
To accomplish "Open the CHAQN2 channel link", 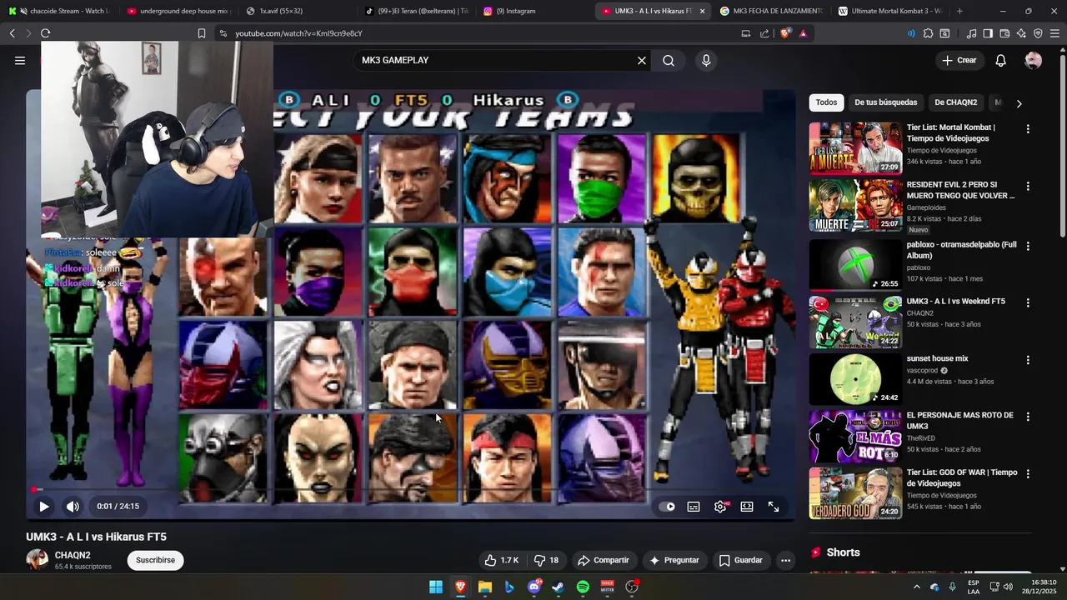I will point(73,555).
